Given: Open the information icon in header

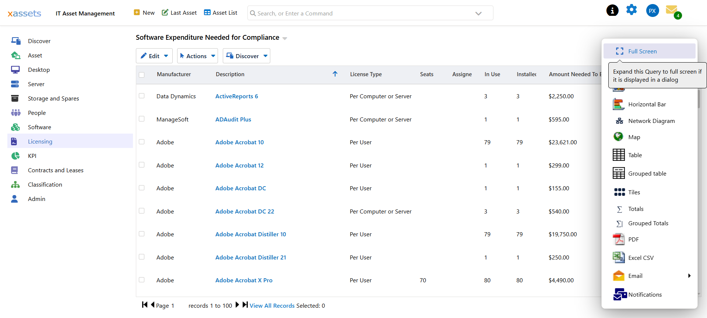Looking at the screenshot, I should pyautogui.click(x=612, y=10).
